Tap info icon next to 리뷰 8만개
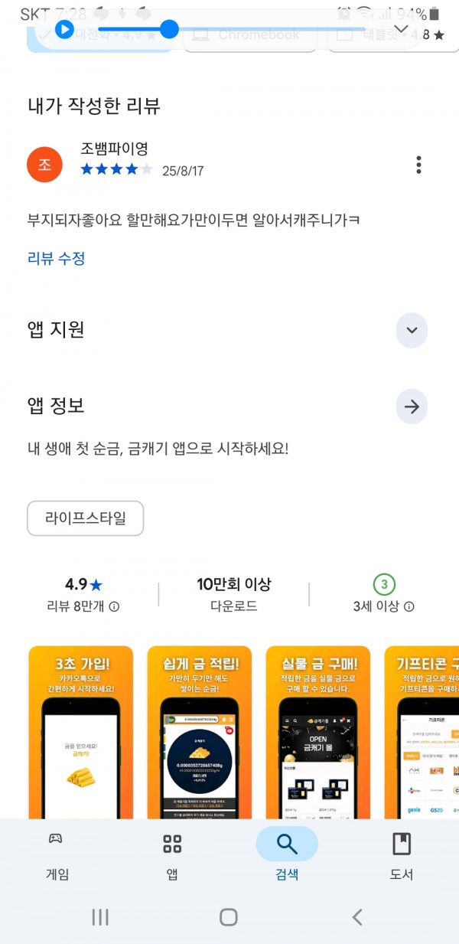 pyautogui.click(x=114, y=606)
